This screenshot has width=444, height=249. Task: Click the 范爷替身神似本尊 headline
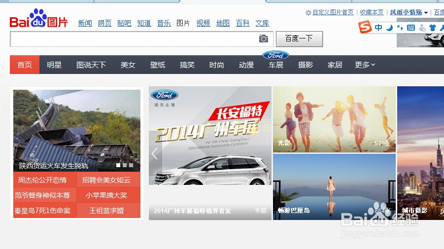coord(42,195)
